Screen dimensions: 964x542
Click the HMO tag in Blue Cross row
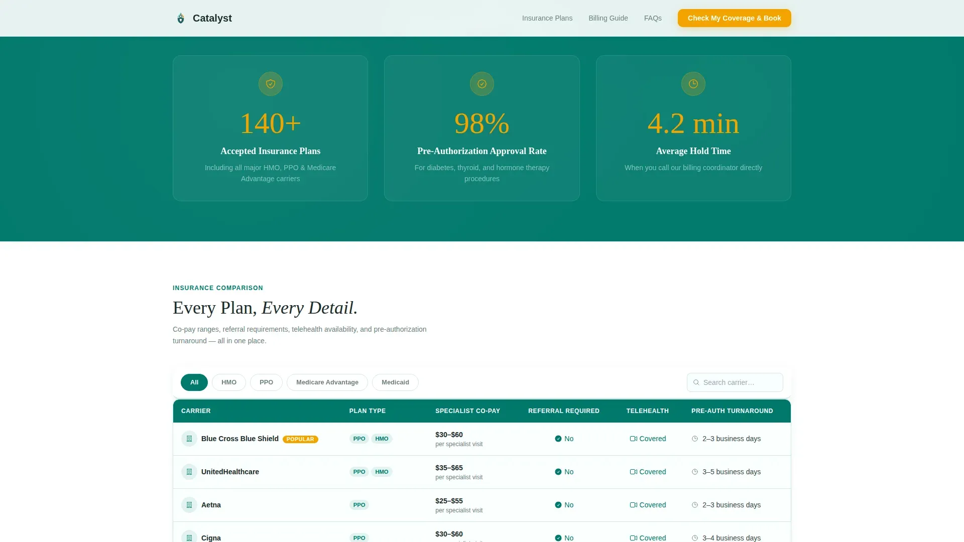click(x=382, y=439)
